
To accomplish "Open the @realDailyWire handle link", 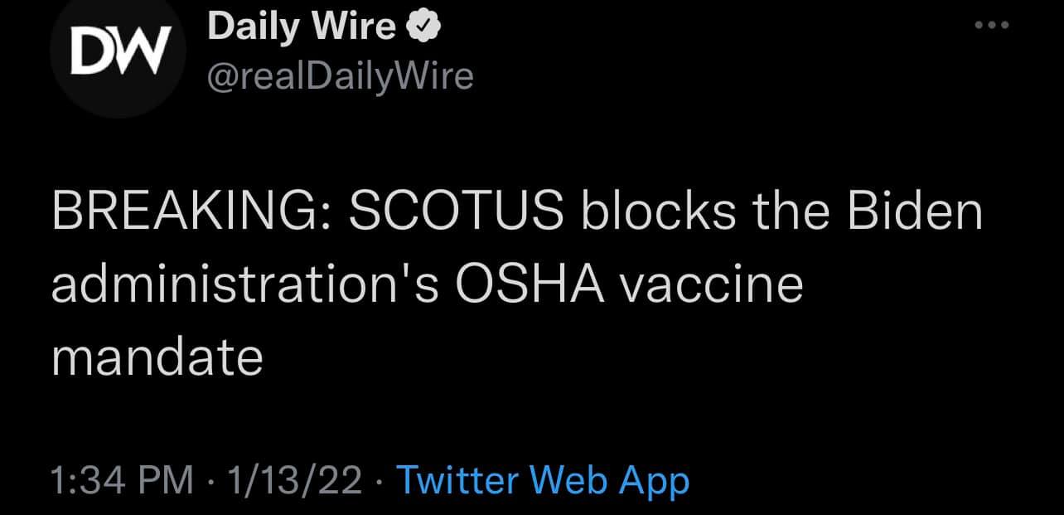I will (341, 76).
